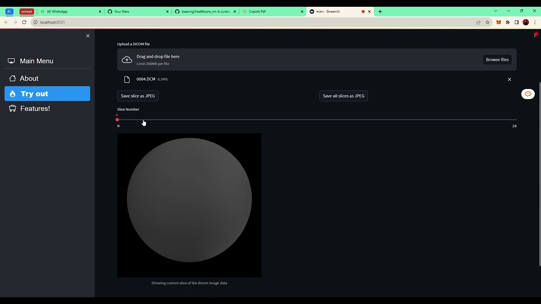Switch to the isaacmg/healthcare_ml tab
This screenshot has width=541, height=304.
[205, 11]
